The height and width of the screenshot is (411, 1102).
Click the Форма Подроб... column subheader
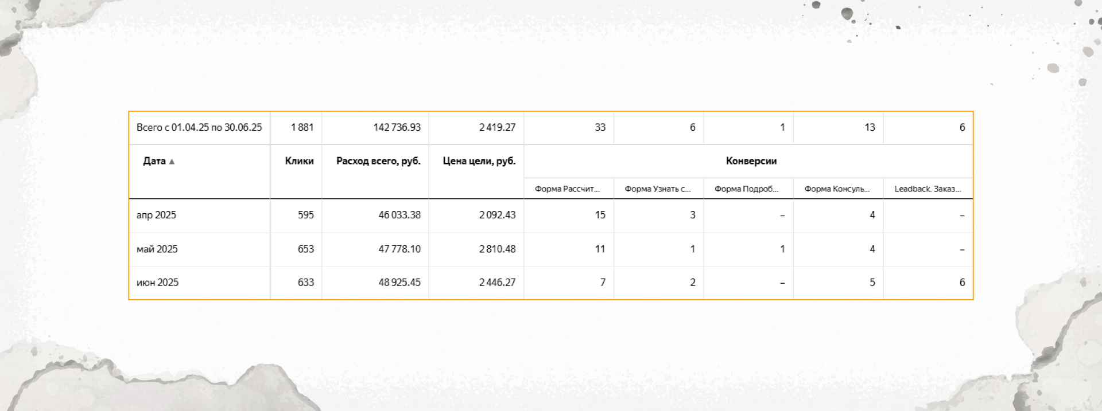[746, 189]
